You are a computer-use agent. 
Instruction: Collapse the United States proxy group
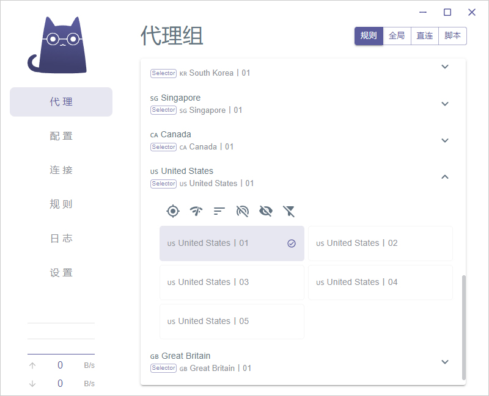(x=445, y=177)
